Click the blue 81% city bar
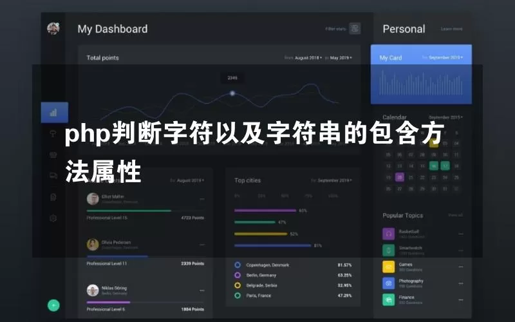Image resolution: width=515 pixels, height=322 pixels. click(272, 245)
